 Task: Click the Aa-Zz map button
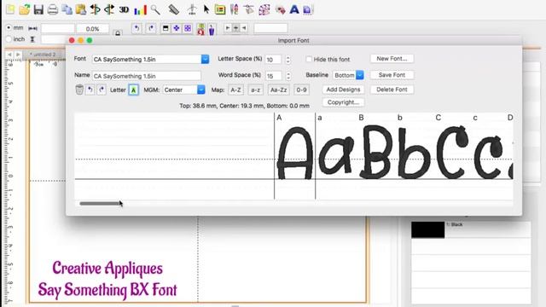pyautogui.click(x=279, y=90)
